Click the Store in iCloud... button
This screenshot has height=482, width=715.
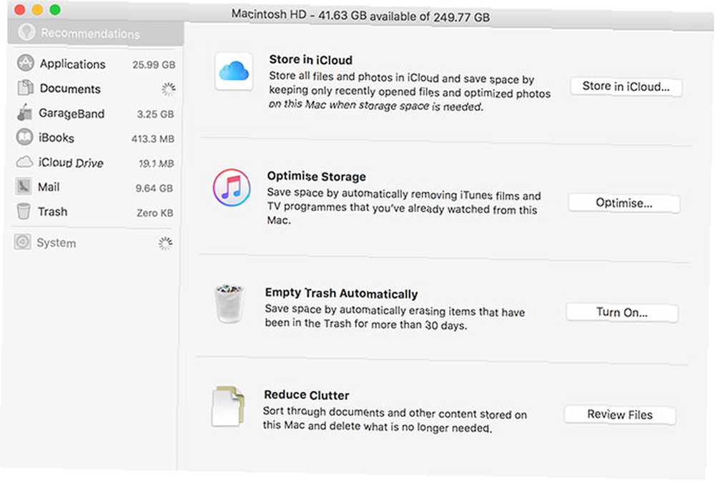(626, 87)
